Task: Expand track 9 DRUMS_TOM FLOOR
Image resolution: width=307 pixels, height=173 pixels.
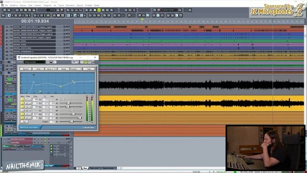Action: (x=69, y=48)
